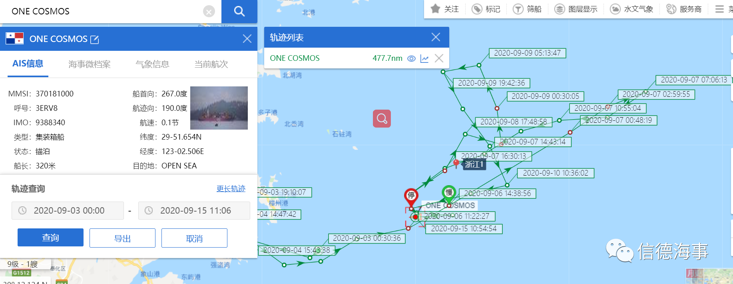Open the edit icon beside ONE COSMOS
The width and height of the screenshot is (733, 284).
tap(95, 39)
